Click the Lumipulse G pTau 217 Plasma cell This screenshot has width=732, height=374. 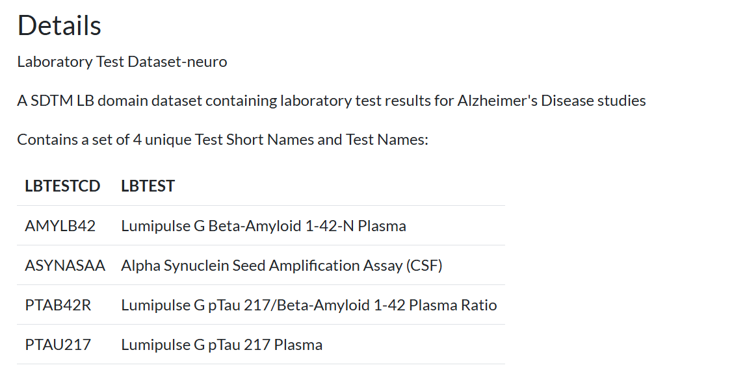[x=222, y=345]
